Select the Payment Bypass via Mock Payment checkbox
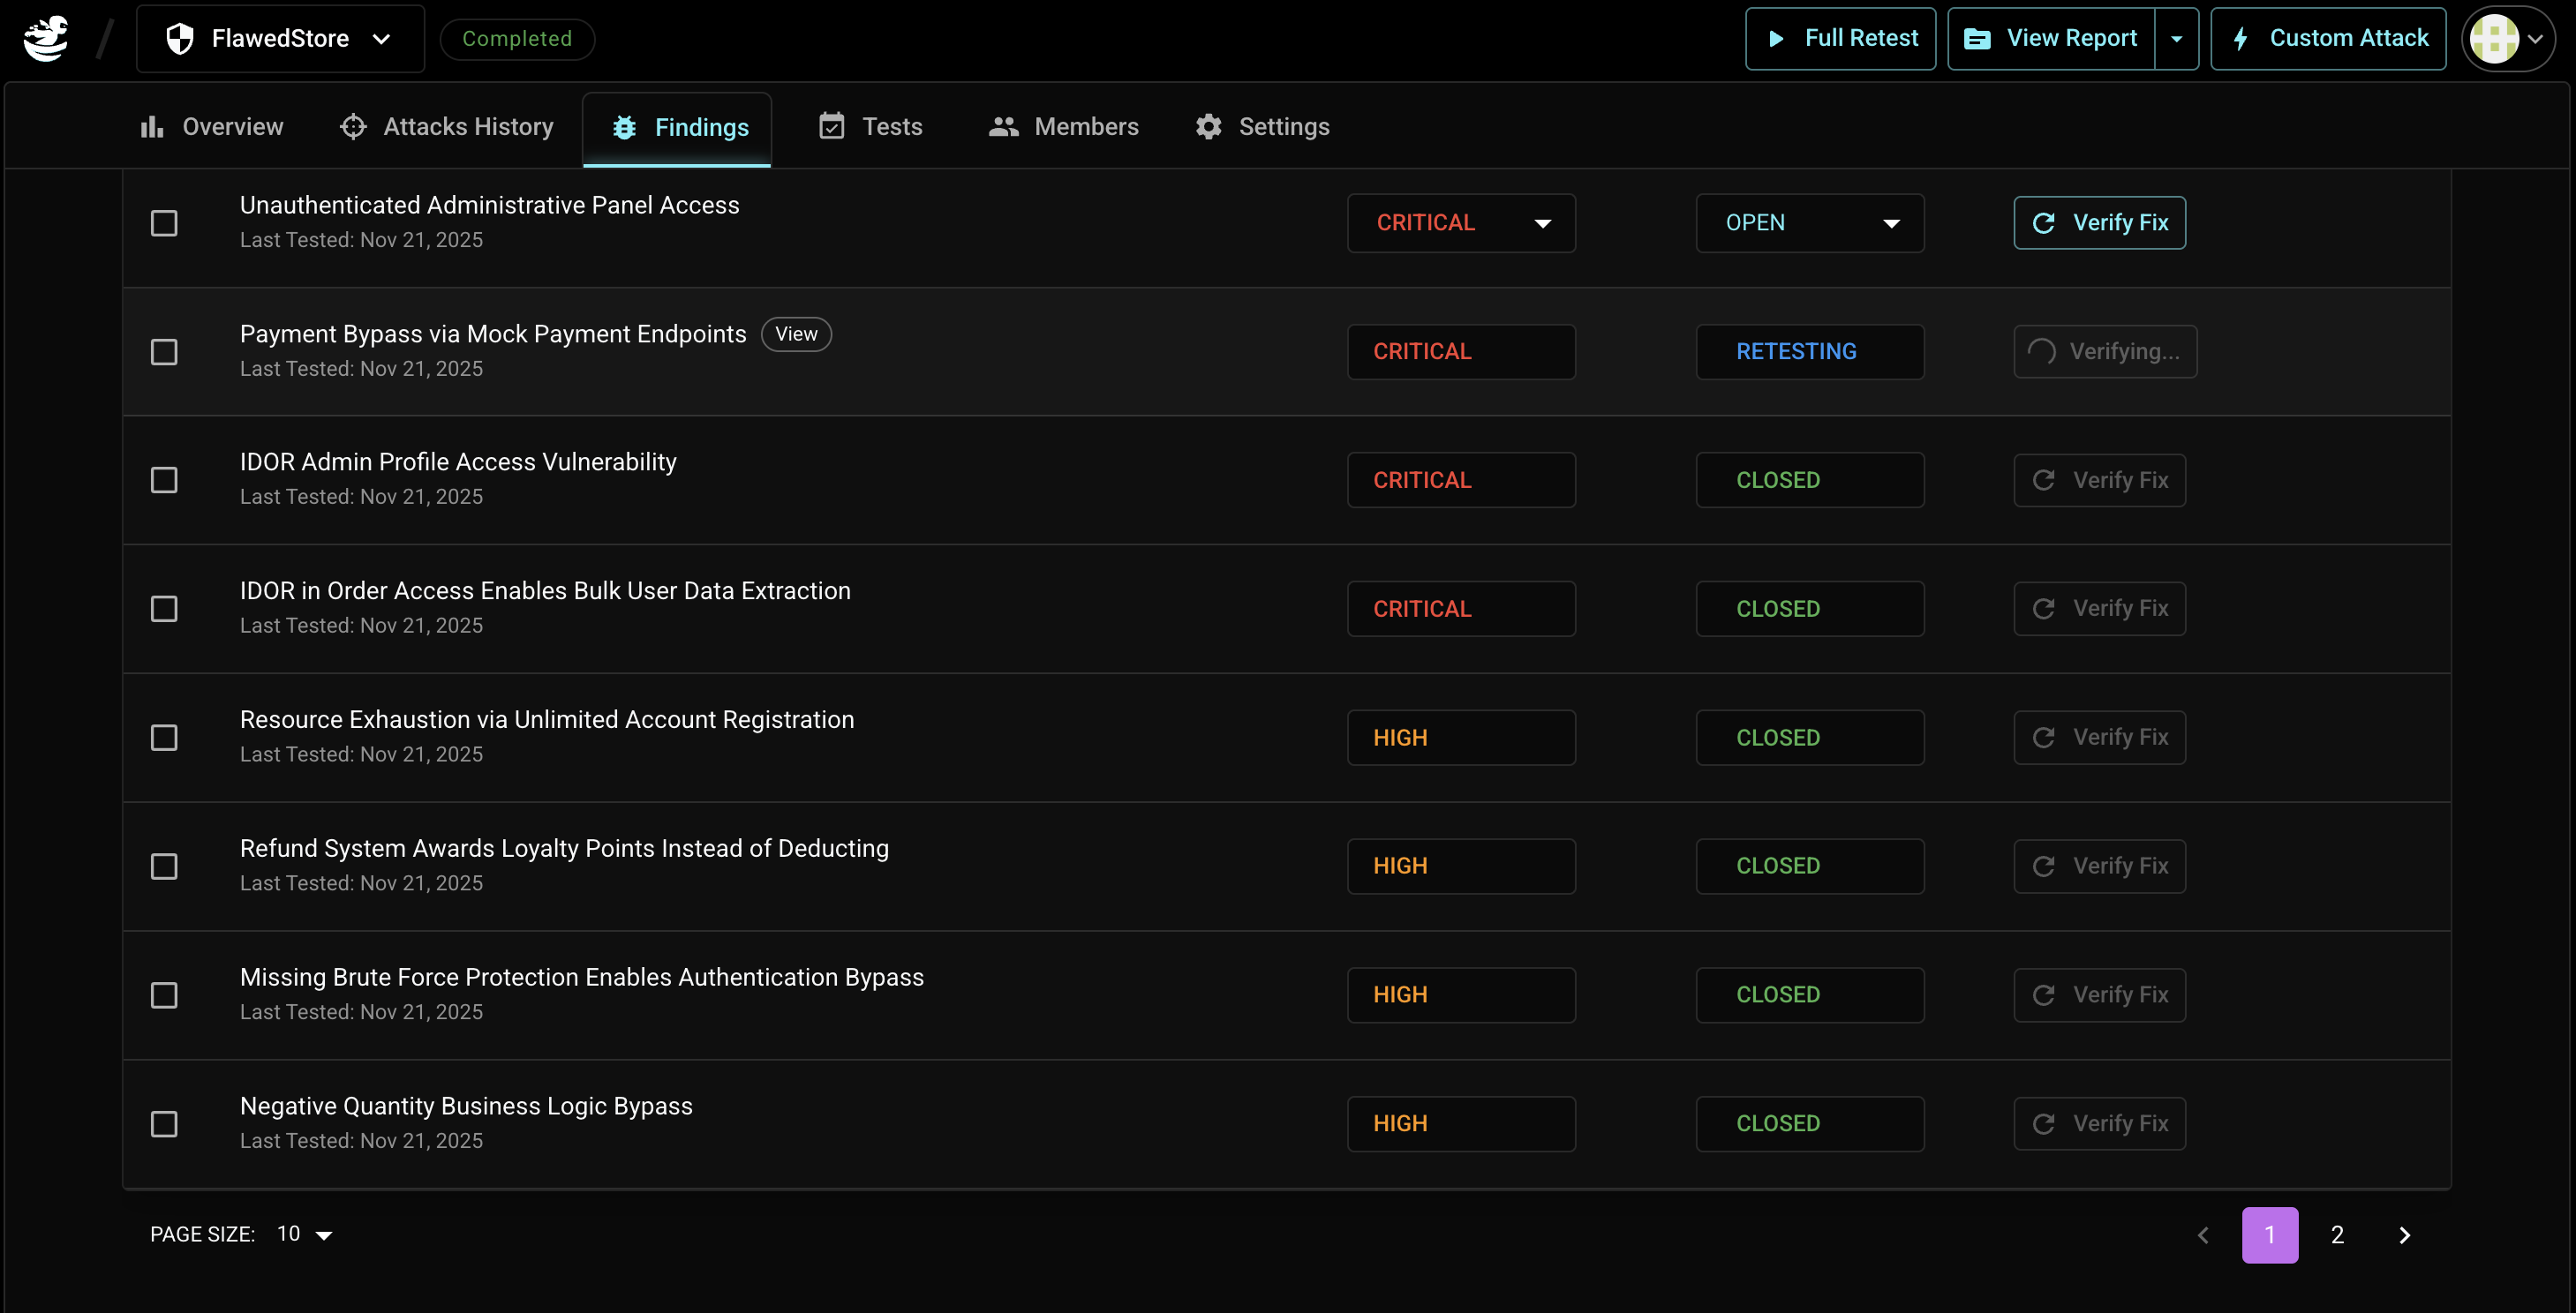The image size is (2576, 1313). click(164, 352)
